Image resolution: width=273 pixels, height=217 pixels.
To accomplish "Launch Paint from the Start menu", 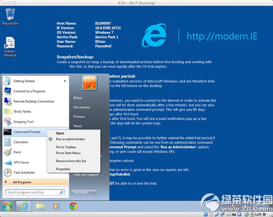I will click(x=25, y=152).
